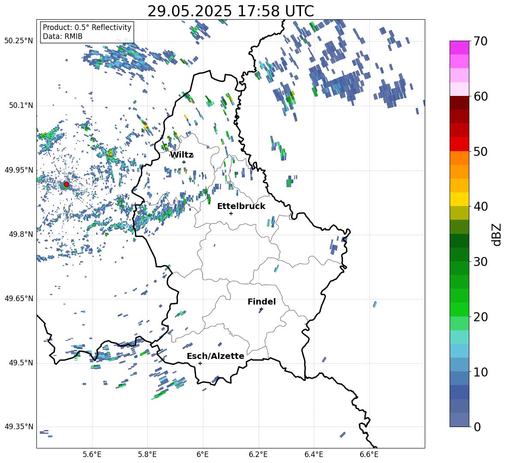This screenshot has height=463, width=507.
Task: Click the 49.5°N latitude label
Action: 21,363
